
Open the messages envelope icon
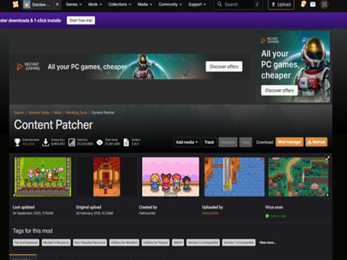click(313, 5)
